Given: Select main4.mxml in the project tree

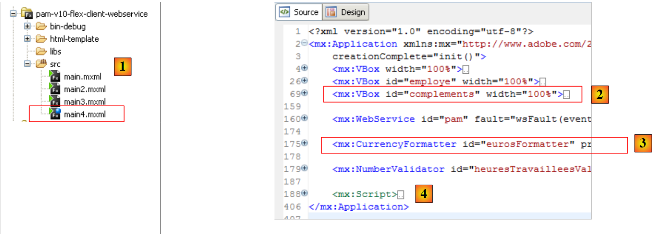Looking at the screenshot, I should 85,114.
